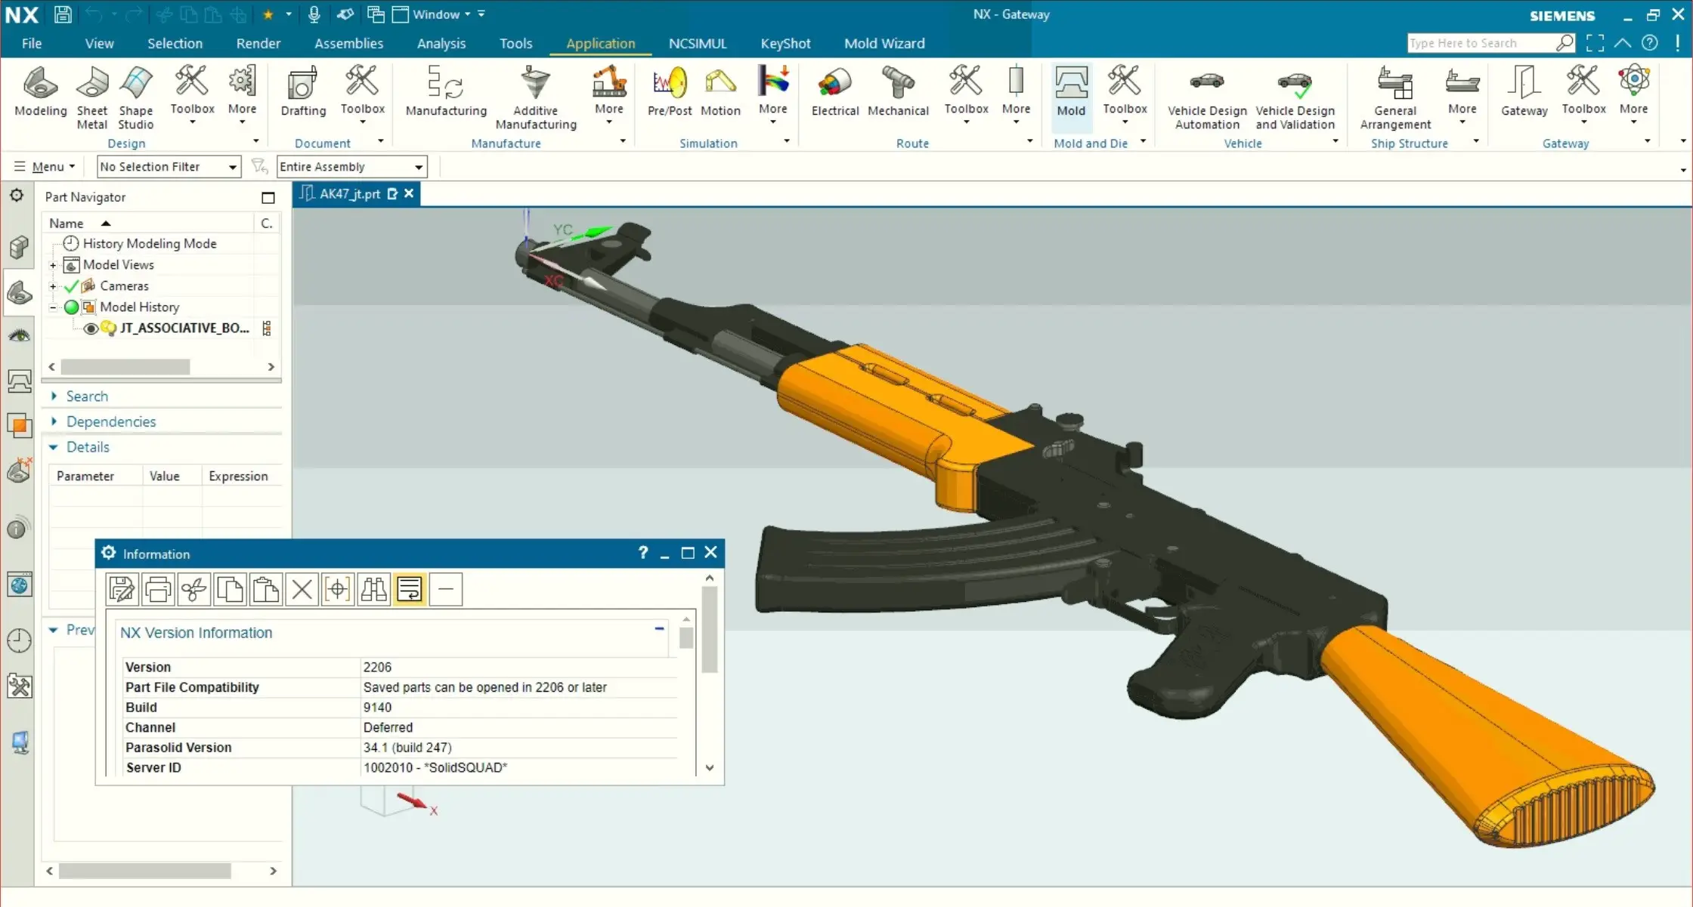Select the History Modeling Mode tree item
Image resolution: width=1693 pixels, height=907 pixels.
pyautogui.click(x=150, y=244)
